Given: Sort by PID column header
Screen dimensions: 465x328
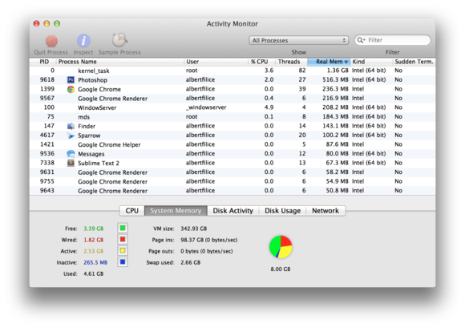Looking at the screenshot, I should pyautogui.click(x=44, y=62).
